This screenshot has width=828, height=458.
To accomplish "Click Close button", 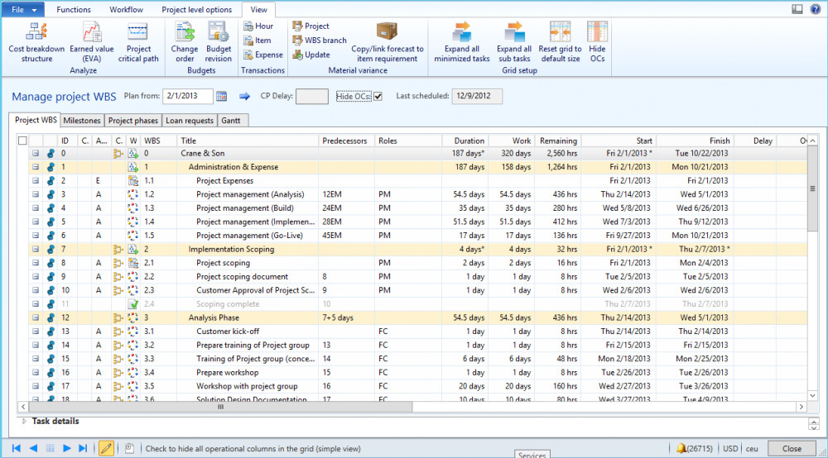I will point(792,449).
